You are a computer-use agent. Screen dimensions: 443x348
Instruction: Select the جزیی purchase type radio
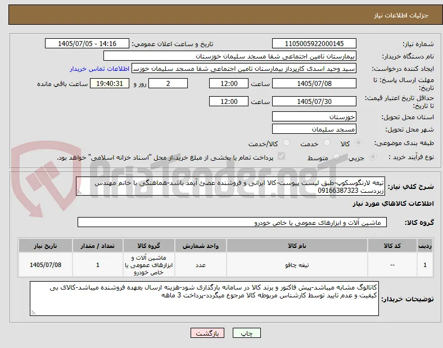[x=373, y=157]
